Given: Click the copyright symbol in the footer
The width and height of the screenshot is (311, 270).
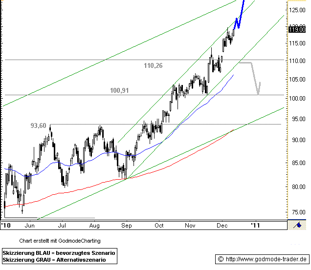Looking at the screenshot, I should pos(221,258).
